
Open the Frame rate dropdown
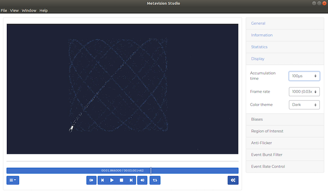coord(304,92)
